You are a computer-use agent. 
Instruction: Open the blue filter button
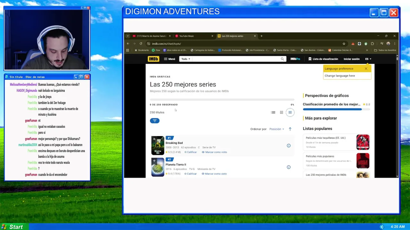click(154, 120)
